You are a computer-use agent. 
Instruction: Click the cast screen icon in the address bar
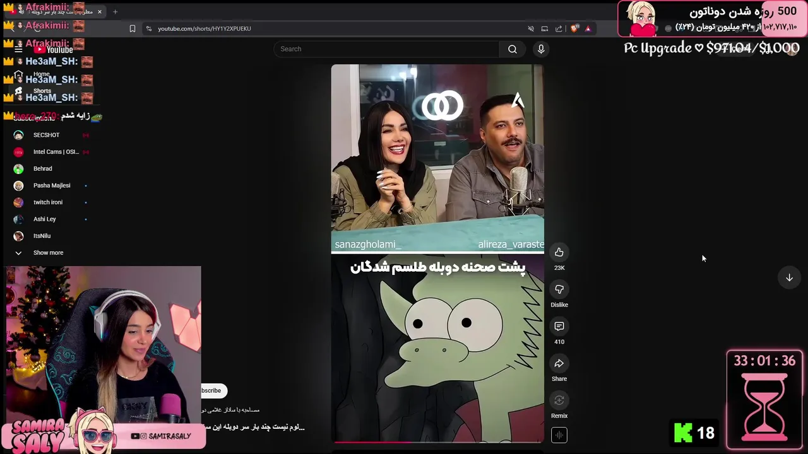click(544, 28)
